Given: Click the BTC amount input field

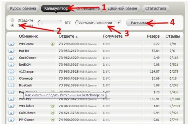Looking at the screenshot, I should [x=50, y=23].
